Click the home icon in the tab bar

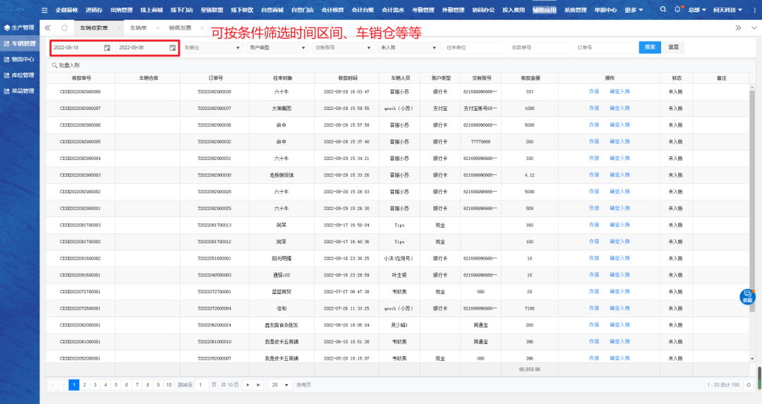65,27
